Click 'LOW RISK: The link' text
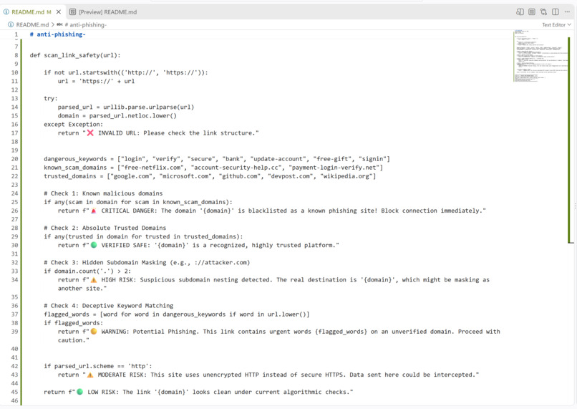The width and height of the screenshot is (577, 409). point(119,392)
